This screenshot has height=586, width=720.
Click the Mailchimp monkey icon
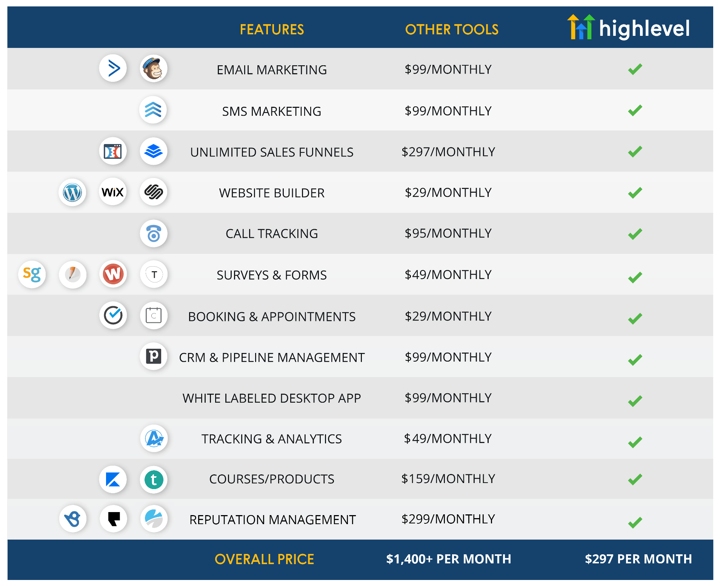coord(154,69)
